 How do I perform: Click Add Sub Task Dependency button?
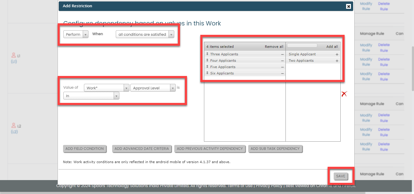pos(275,149)
